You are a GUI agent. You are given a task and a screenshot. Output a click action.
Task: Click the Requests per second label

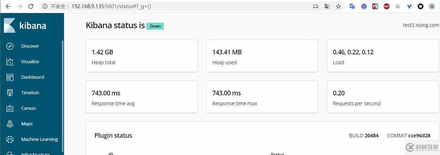(x=357, y=103)
